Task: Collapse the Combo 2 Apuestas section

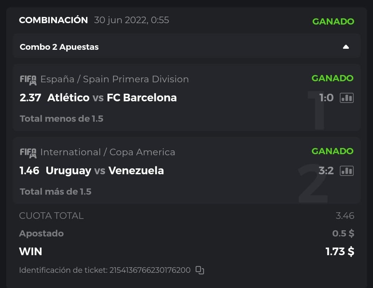Action: click(x=346, y=47)
